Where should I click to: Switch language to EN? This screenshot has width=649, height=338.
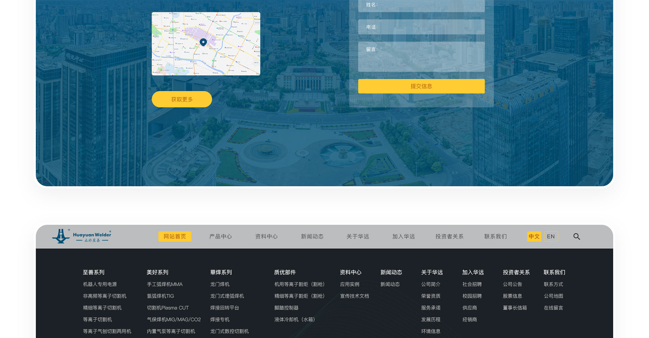551,237
